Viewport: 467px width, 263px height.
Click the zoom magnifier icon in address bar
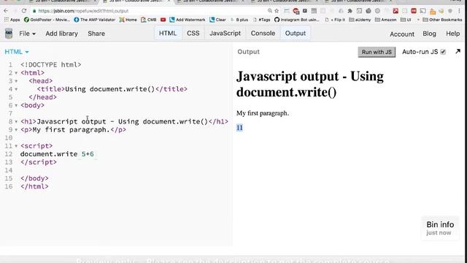point(269,11)
